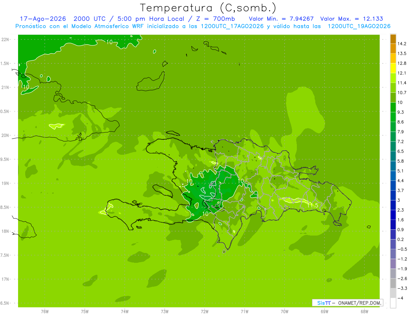The width and height of the screenshot is (409, 316).
Task: Click the '22N' latitude axis label
Action: click(5, 40)
